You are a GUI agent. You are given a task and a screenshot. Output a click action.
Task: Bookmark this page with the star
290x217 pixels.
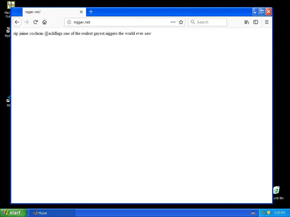(x=181, y=22)
